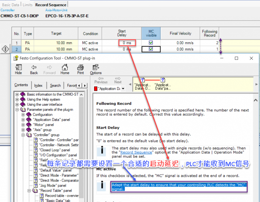The image size is (260, 202).
Task: Maximize the help plug-in window
Action: tap(236, 58)
